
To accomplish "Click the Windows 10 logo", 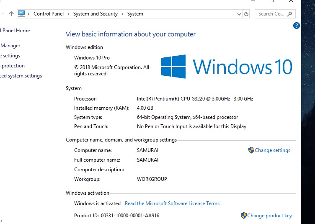I will (x=226, y=67).
